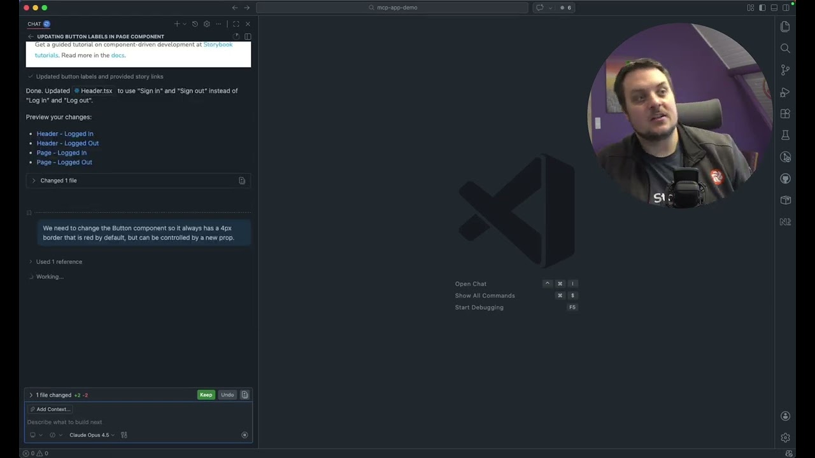Open the Testing flask view
Viewport: 815px width, 458px height.
785,135
